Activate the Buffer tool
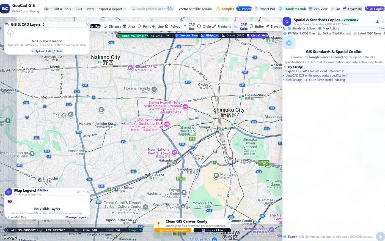385x241 pixels. click(257, 26)
